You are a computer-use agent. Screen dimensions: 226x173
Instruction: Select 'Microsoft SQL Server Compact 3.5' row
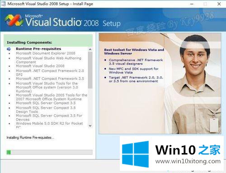click(x=46, y=103)
